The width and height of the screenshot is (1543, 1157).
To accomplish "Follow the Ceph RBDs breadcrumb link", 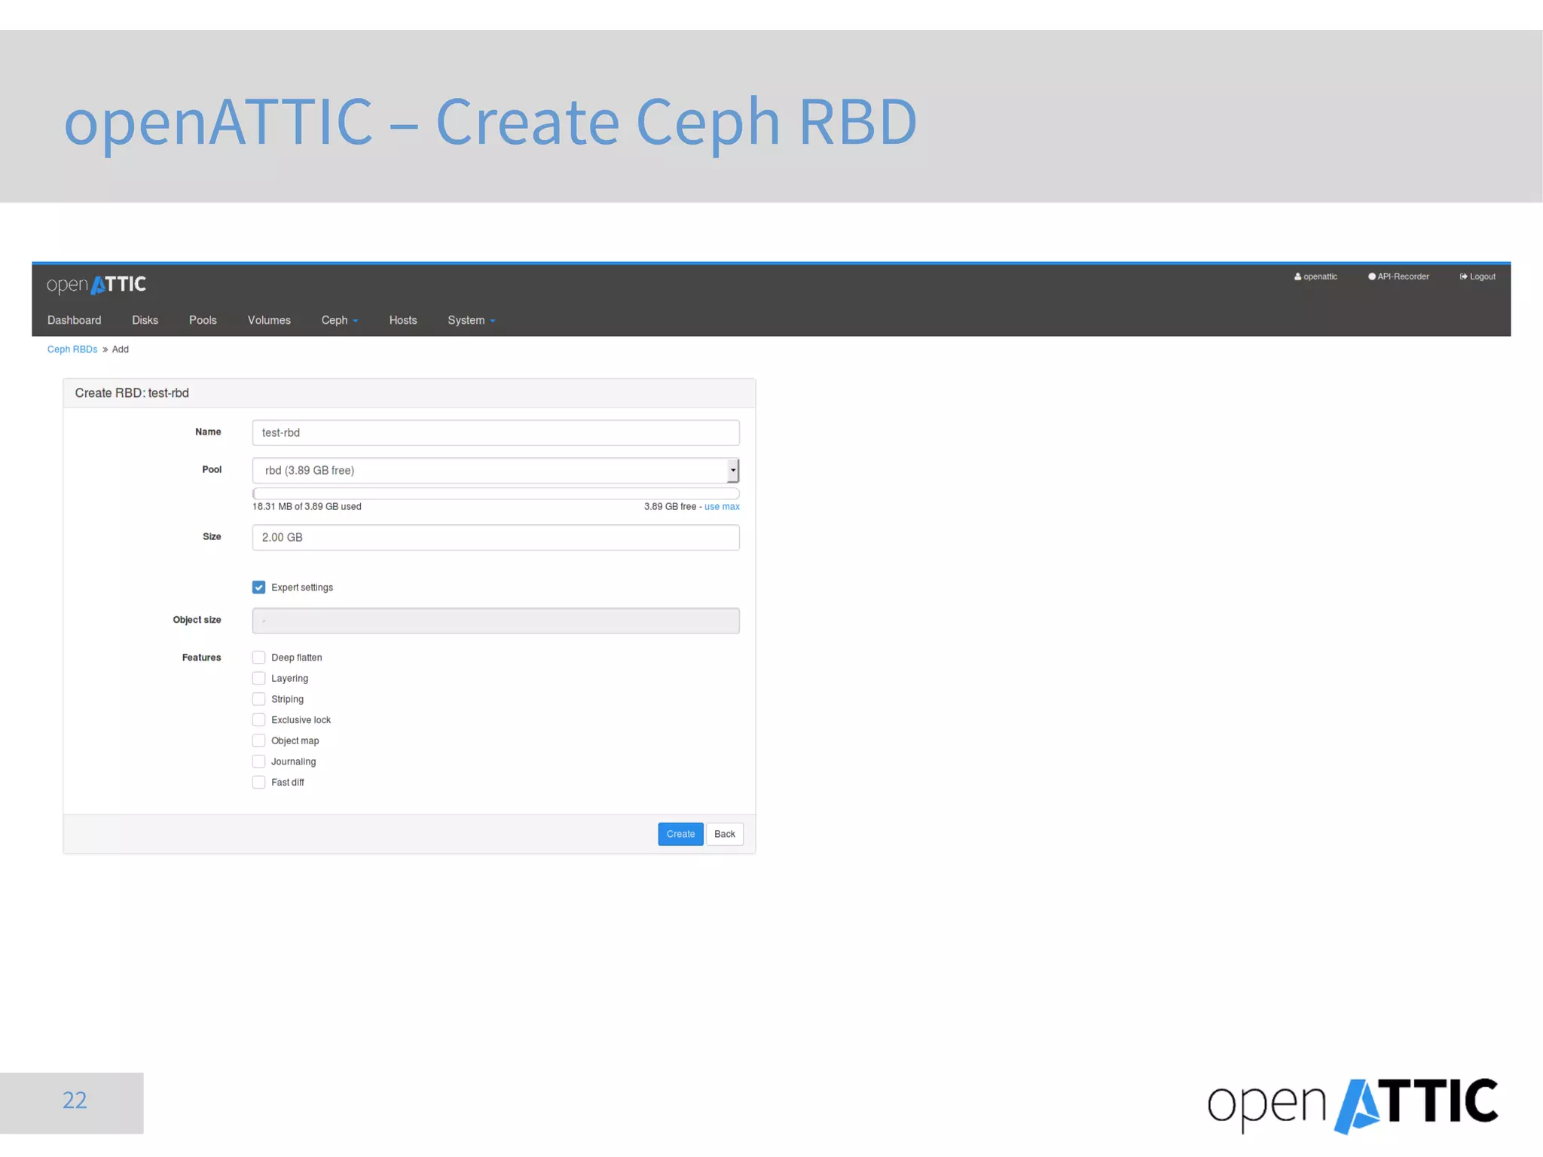I will tap(72, 350).
